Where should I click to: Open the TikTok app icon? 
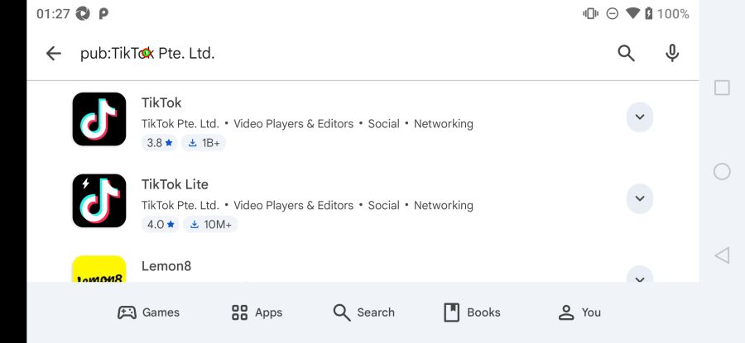(x=99, y=119)
